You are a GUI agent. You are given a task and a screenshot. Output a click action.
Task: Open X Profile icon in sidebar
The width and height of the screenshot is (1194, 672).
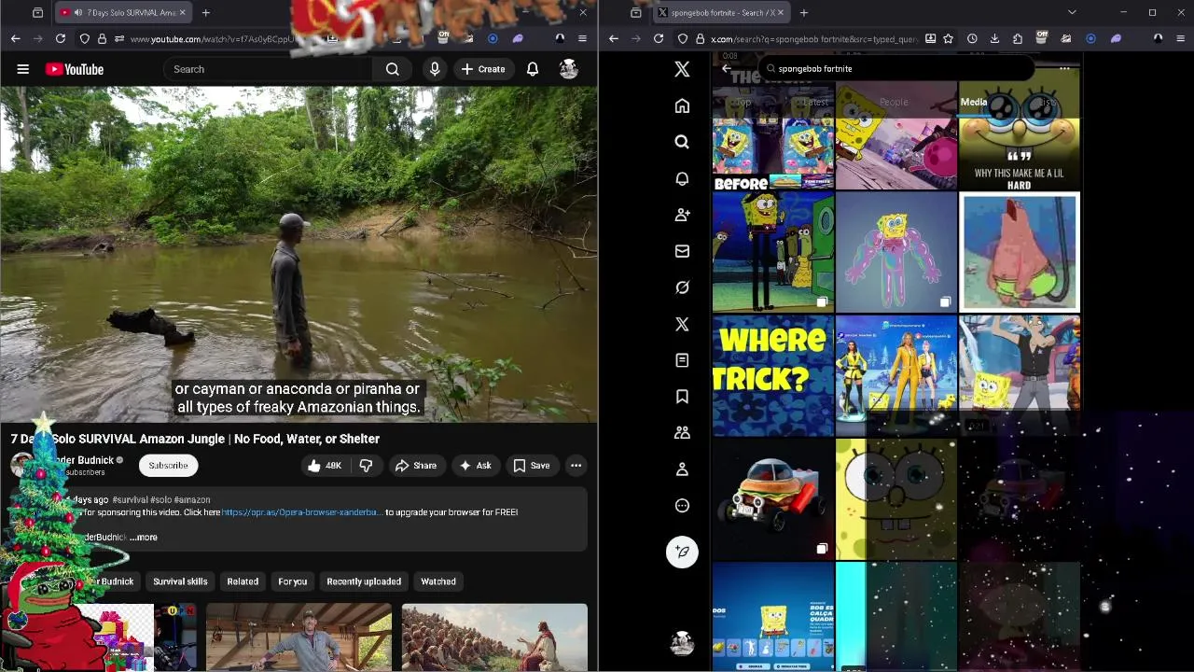[x=682, y=469]
